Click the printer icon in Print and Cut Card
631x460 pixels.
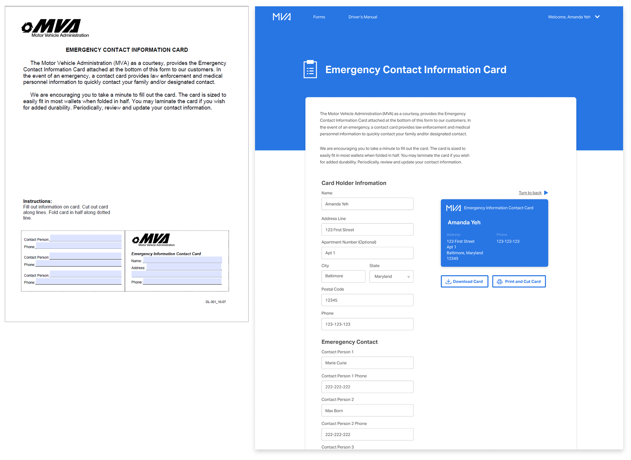coord(500,282)
